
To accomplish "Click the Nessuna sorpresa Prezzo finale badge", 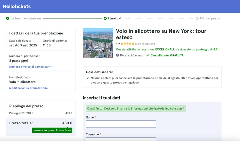I will coord(52,130).
